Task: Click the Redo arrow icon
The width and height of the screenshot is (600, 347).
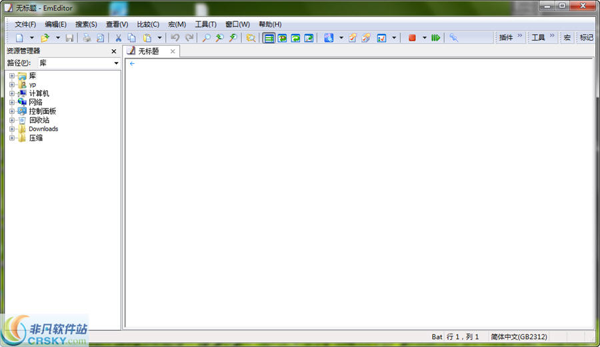Action: coord(189,38)
